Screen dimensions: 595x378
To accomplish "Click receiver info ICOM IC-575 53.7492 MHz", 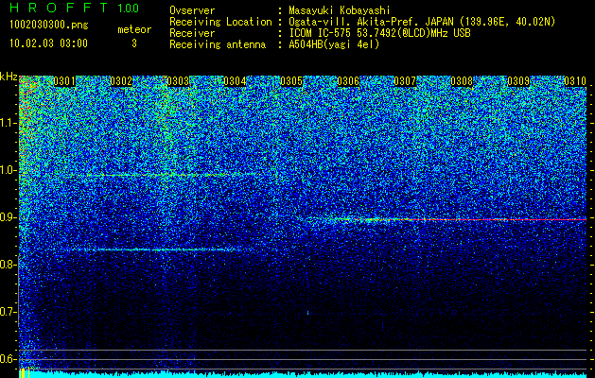I will pyautogui.click(x=380, y=33).
